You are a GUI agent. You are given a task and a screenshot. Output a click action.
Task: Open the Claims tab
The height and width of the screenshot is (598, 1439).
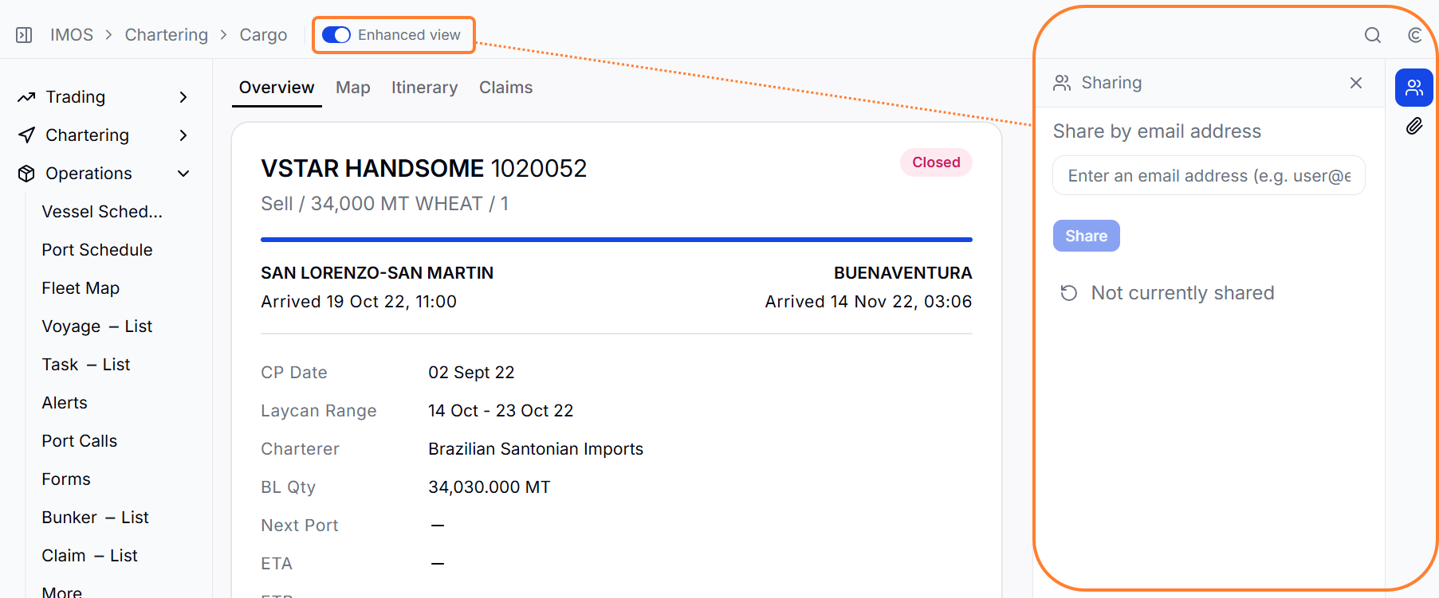(505, 88)
